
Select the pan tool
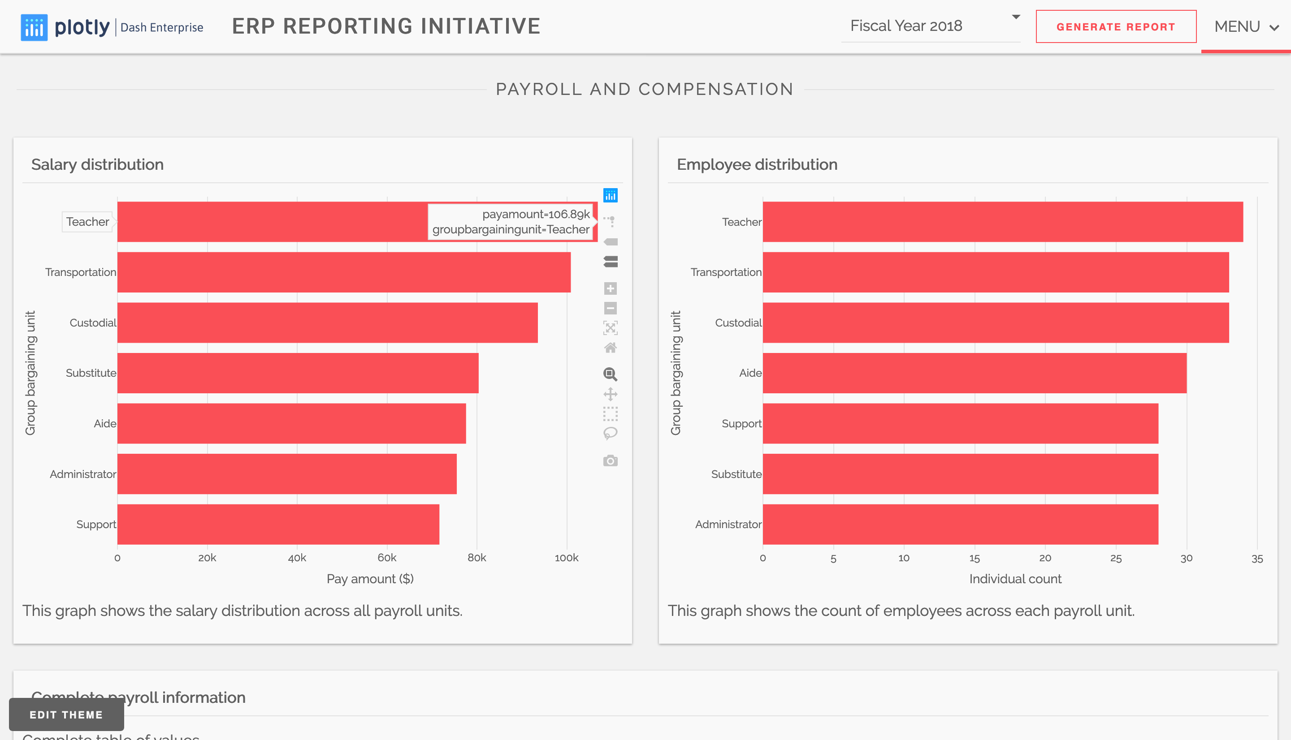point(610,394)
